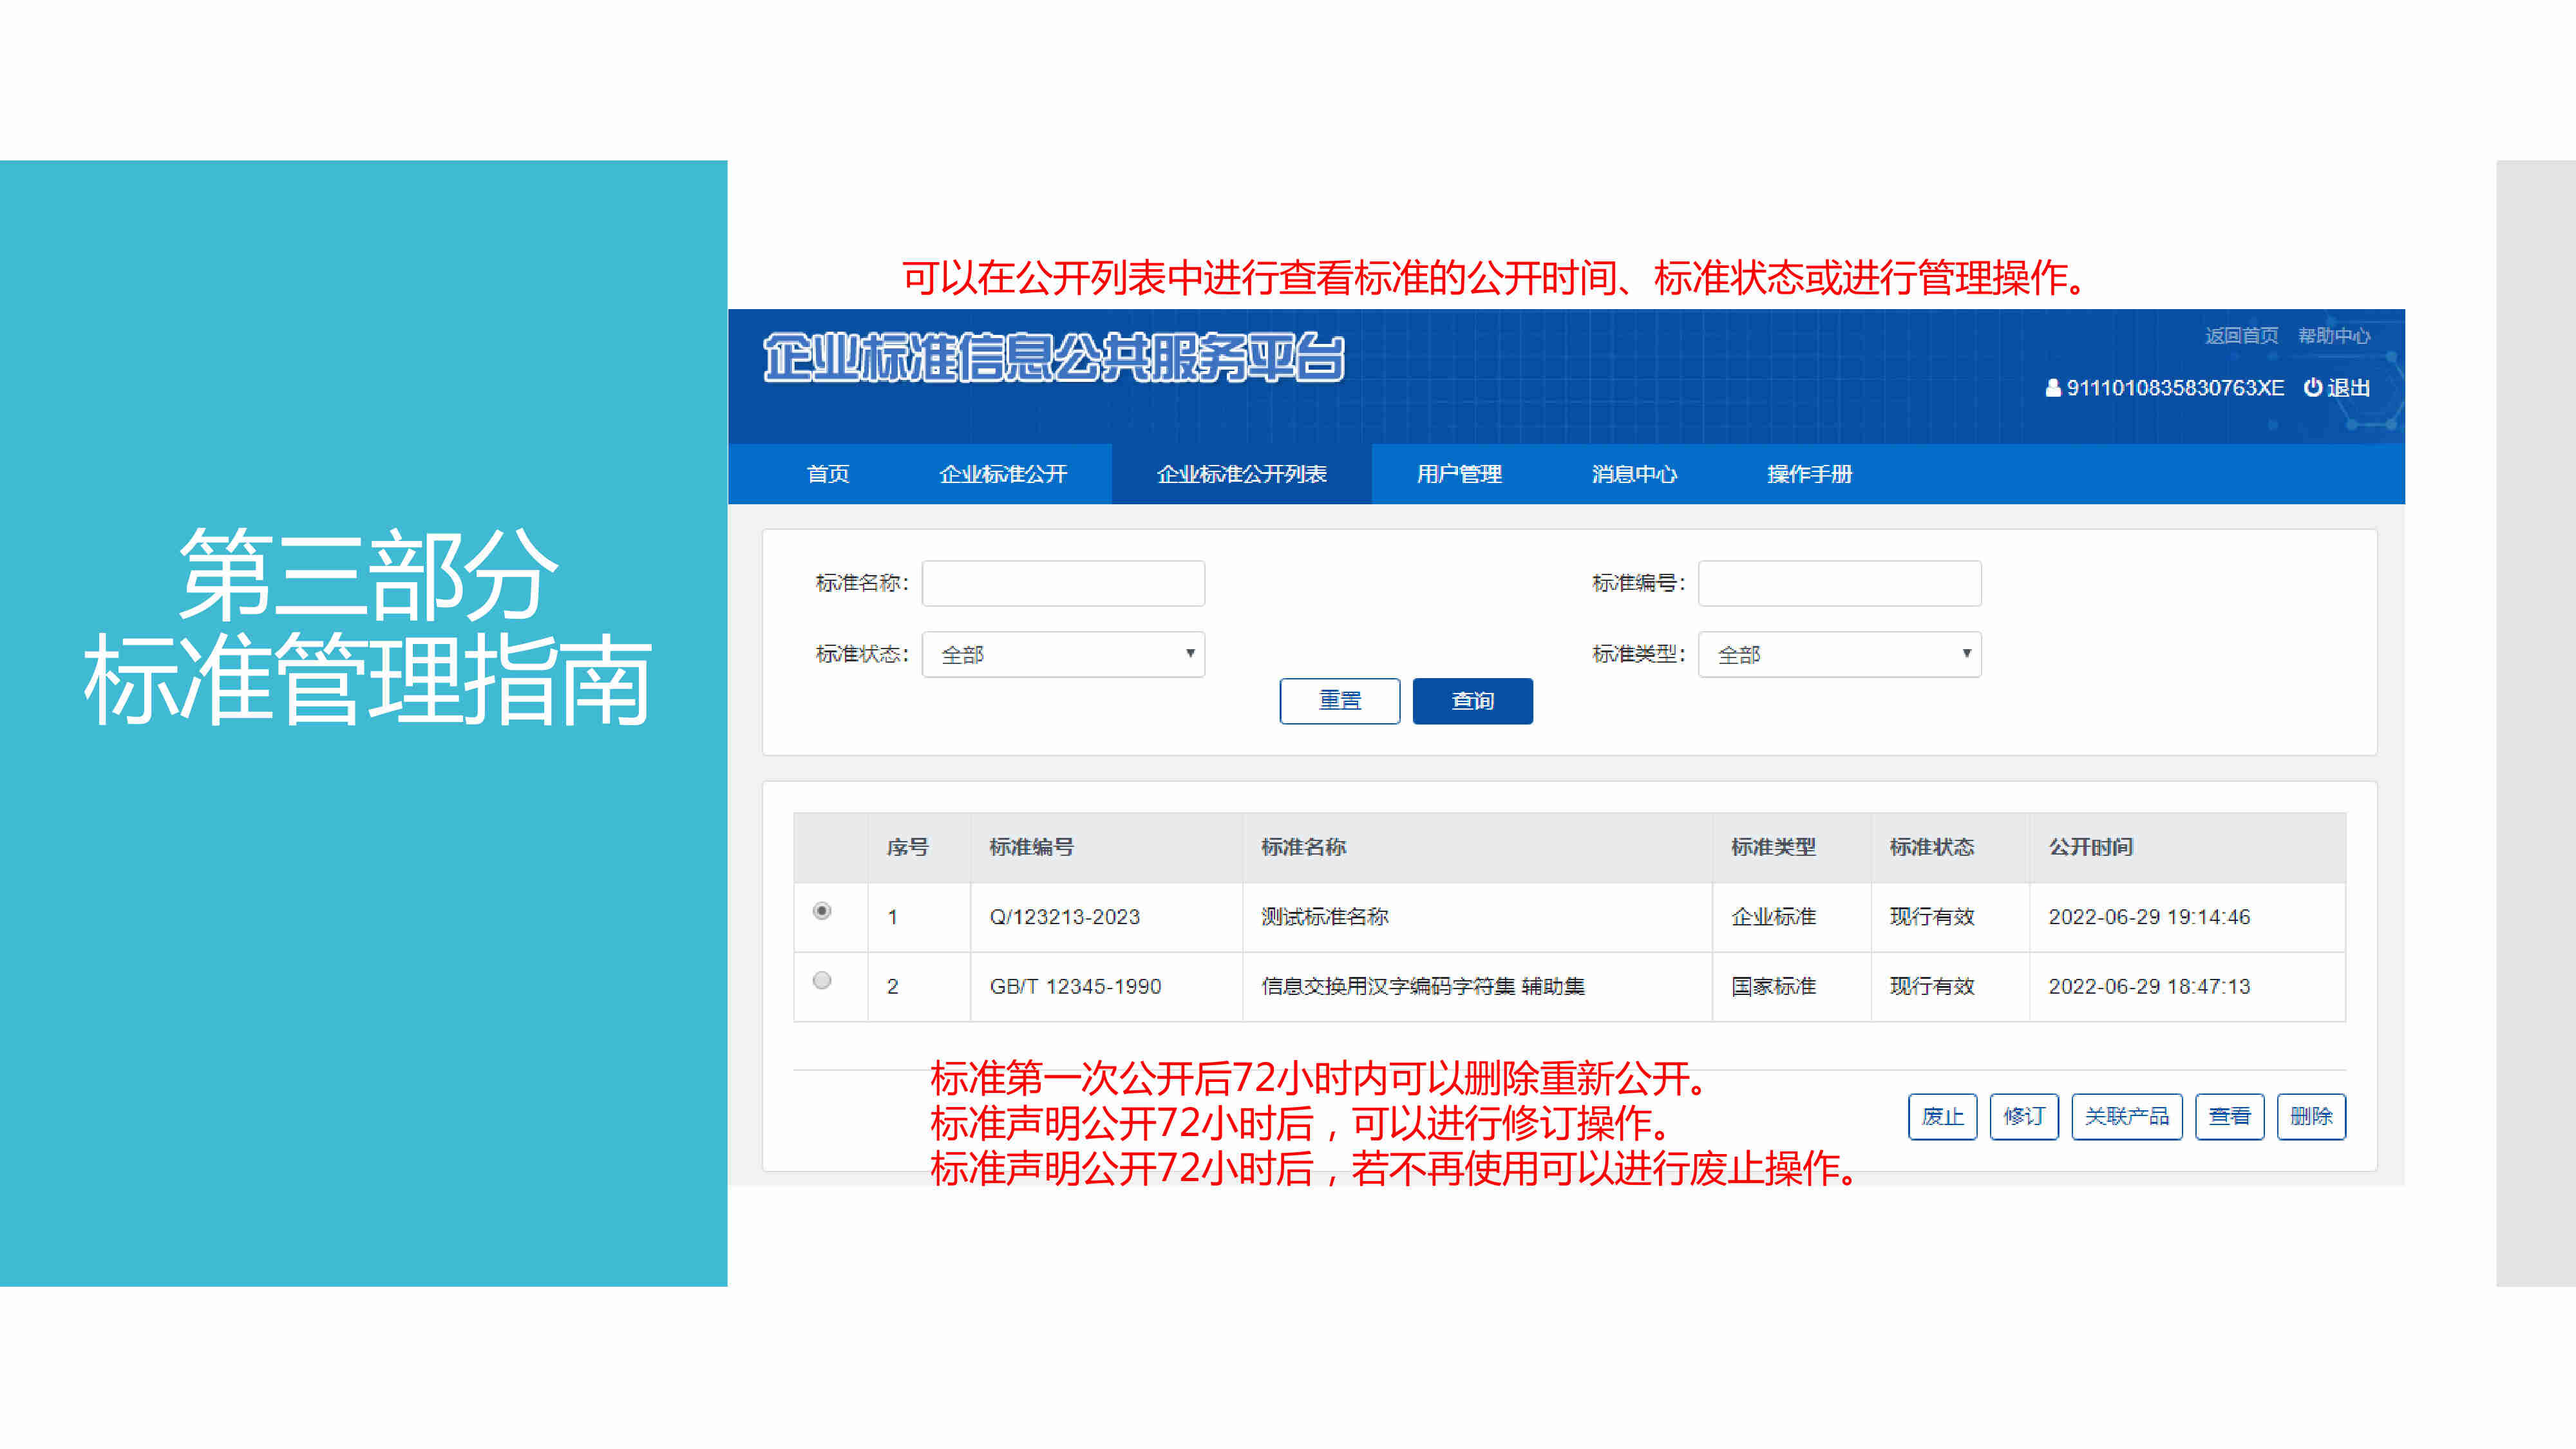Focus the 标准编号 input field
The width and height of the screenshot is (2576, 1449).
[x=1839, y=583]
